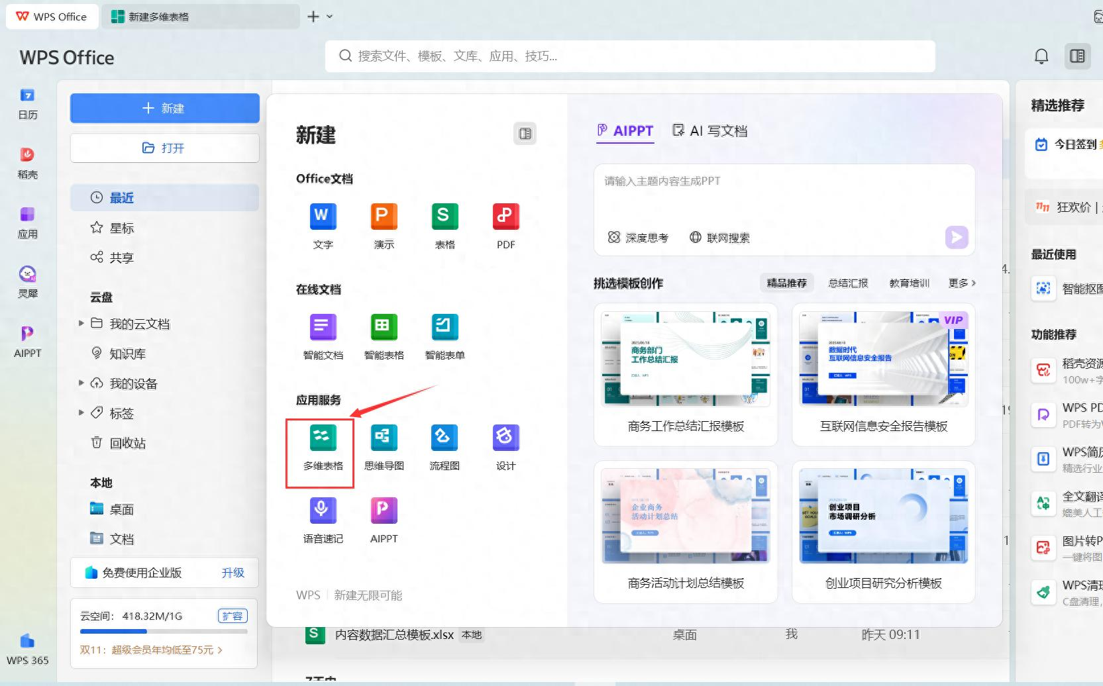Create a new PDF document
Screen dimensions: 1103x686
pyautogui.click(x=505, y=226)
